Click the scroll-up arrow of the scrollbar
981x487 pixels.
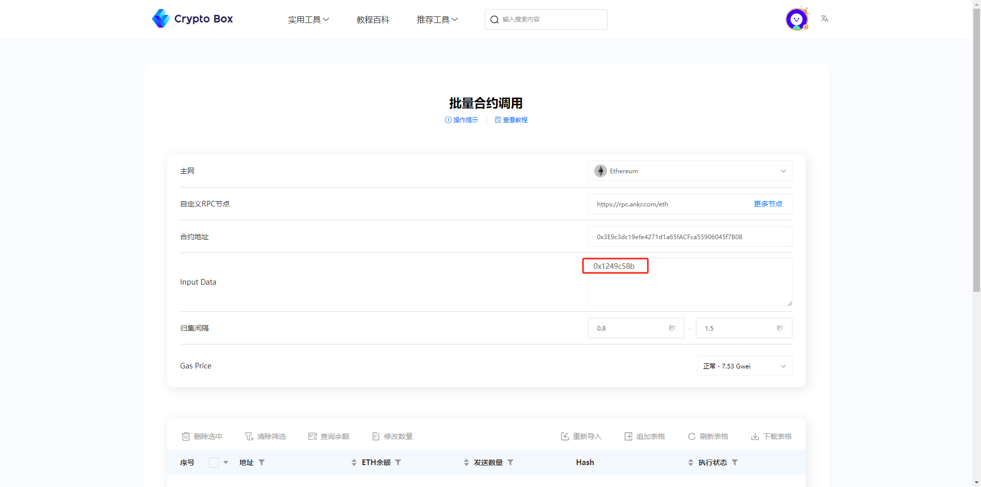[976, 4]
